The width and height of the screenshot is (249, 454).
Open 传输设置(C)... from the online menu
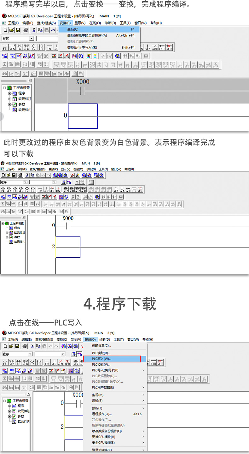tap(101, 346)
